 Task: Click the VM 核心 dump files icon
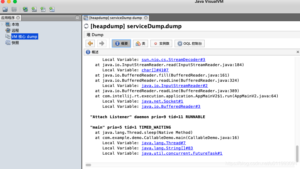pos(8,36)
